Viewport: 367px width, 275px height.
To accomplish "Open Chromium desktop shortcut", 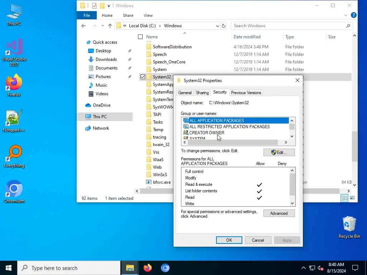I will click(x=14, y=192).
